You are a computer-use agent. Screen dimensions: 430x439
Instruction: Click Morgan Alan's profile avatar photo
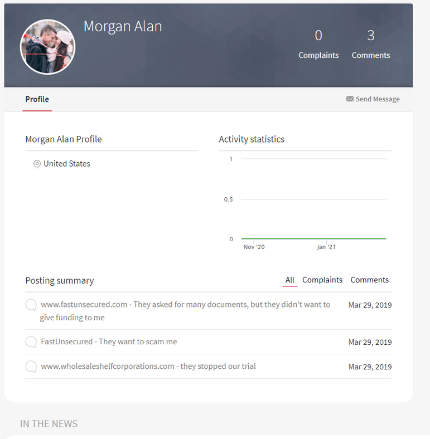point(47,47)
